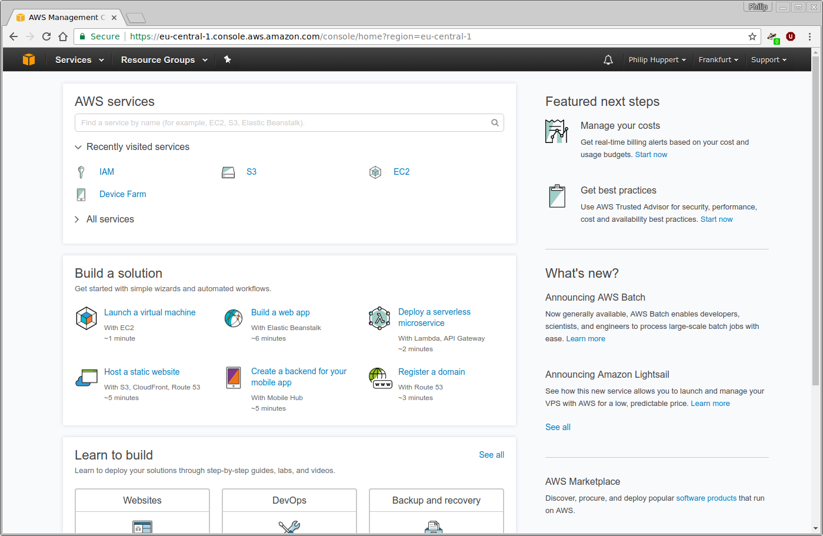Image resolution: width=823 pixels, height=536 pixels.
Task: Click the search magnifier in service finder
Action: point(495,122)
